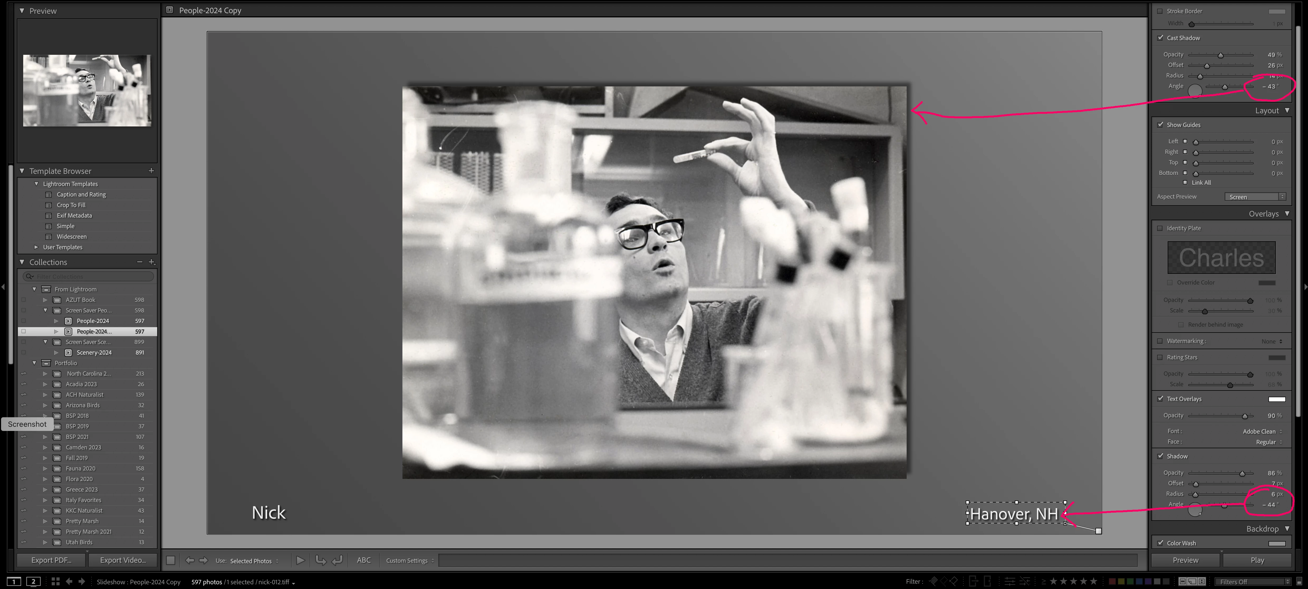Click the Play button at bottom right
This screenshot has width=1308, height=589.
pyautogui.click(x=1257, y=560)
